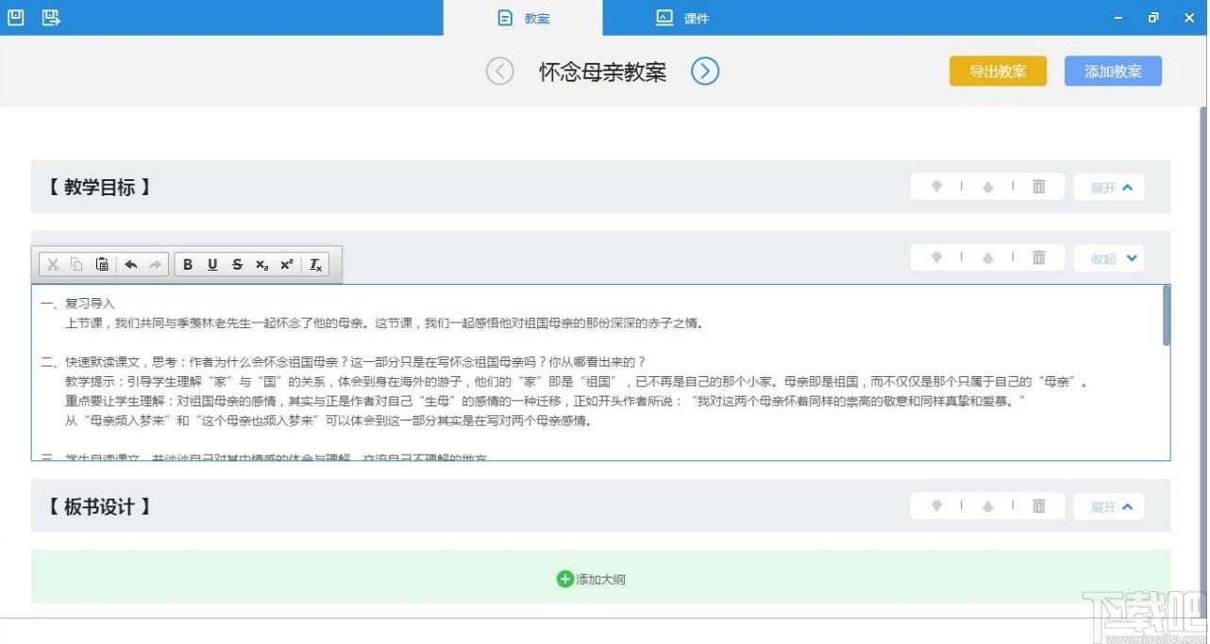Screen dimensions: 1210x644
Task: Delete the section next to 收起
Action: (x=1039, y=257)
